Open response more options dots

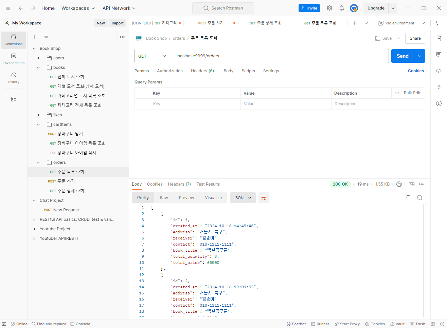[x=421, y=184]
